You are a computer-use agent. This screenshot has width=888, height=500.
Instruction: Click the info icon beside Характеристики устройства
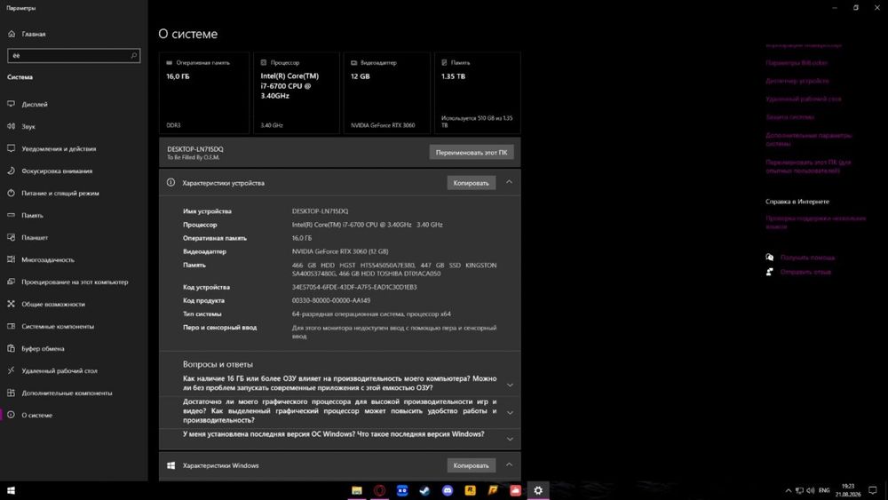170,182
